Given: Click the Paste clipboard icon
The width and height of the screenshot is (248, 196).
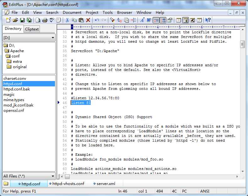Looking at the screenshot, I should [x=81, y=20].
